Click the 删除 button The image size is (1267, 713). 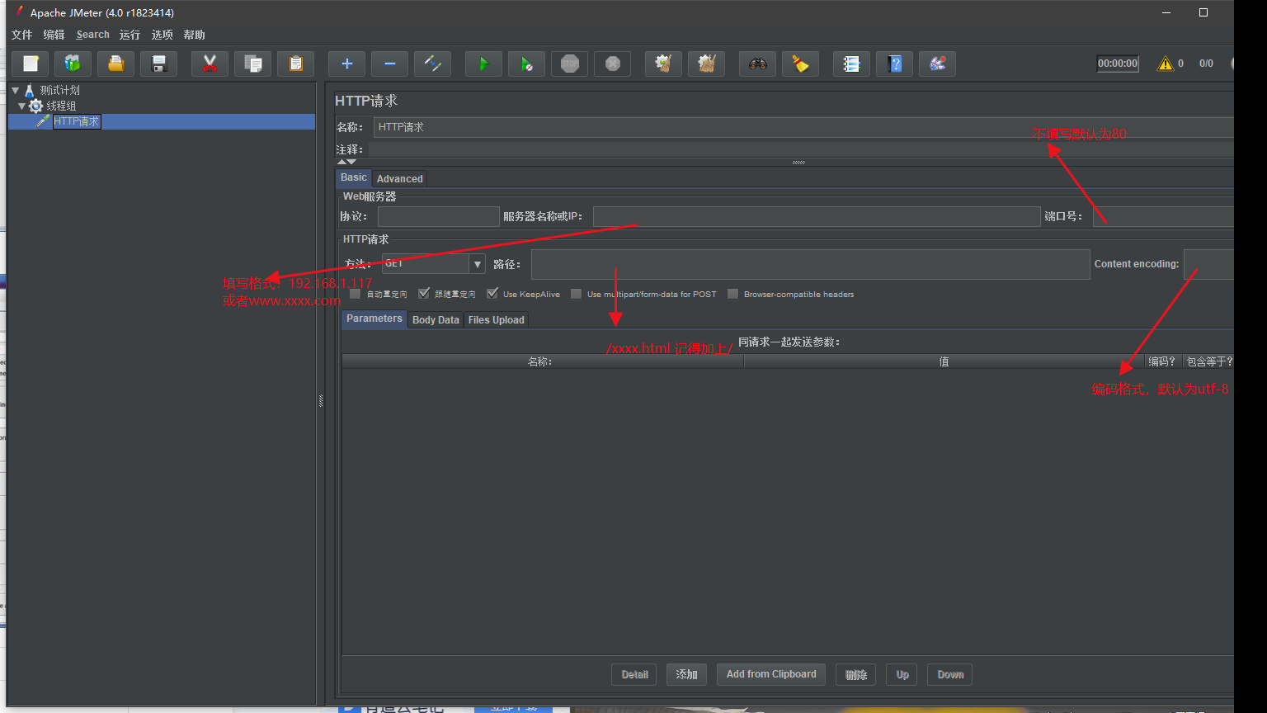[x=856, y=674]
